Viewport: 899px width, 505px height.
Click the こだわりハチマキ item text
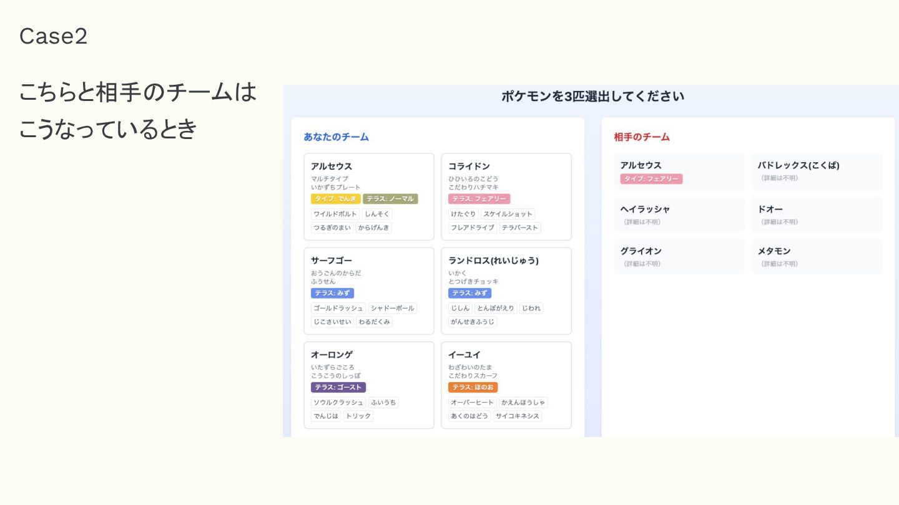pos(473,187)
